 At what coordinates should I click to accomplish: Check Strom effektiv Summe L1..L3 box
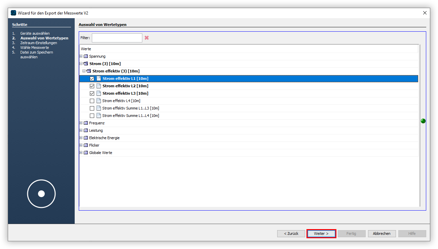tap(92, 108)
